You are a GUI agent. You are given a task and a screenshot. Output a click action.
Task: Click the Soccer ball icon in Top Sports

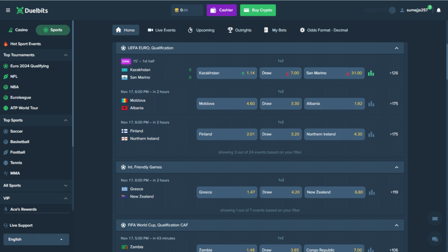click(6, 131)
